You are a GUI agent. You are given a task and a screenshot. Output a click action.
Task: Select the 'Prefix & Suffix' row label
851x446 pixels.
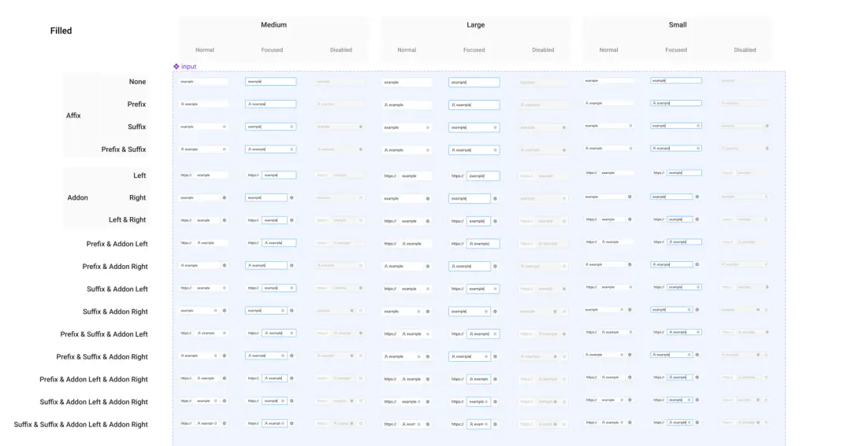click(123, 149)
